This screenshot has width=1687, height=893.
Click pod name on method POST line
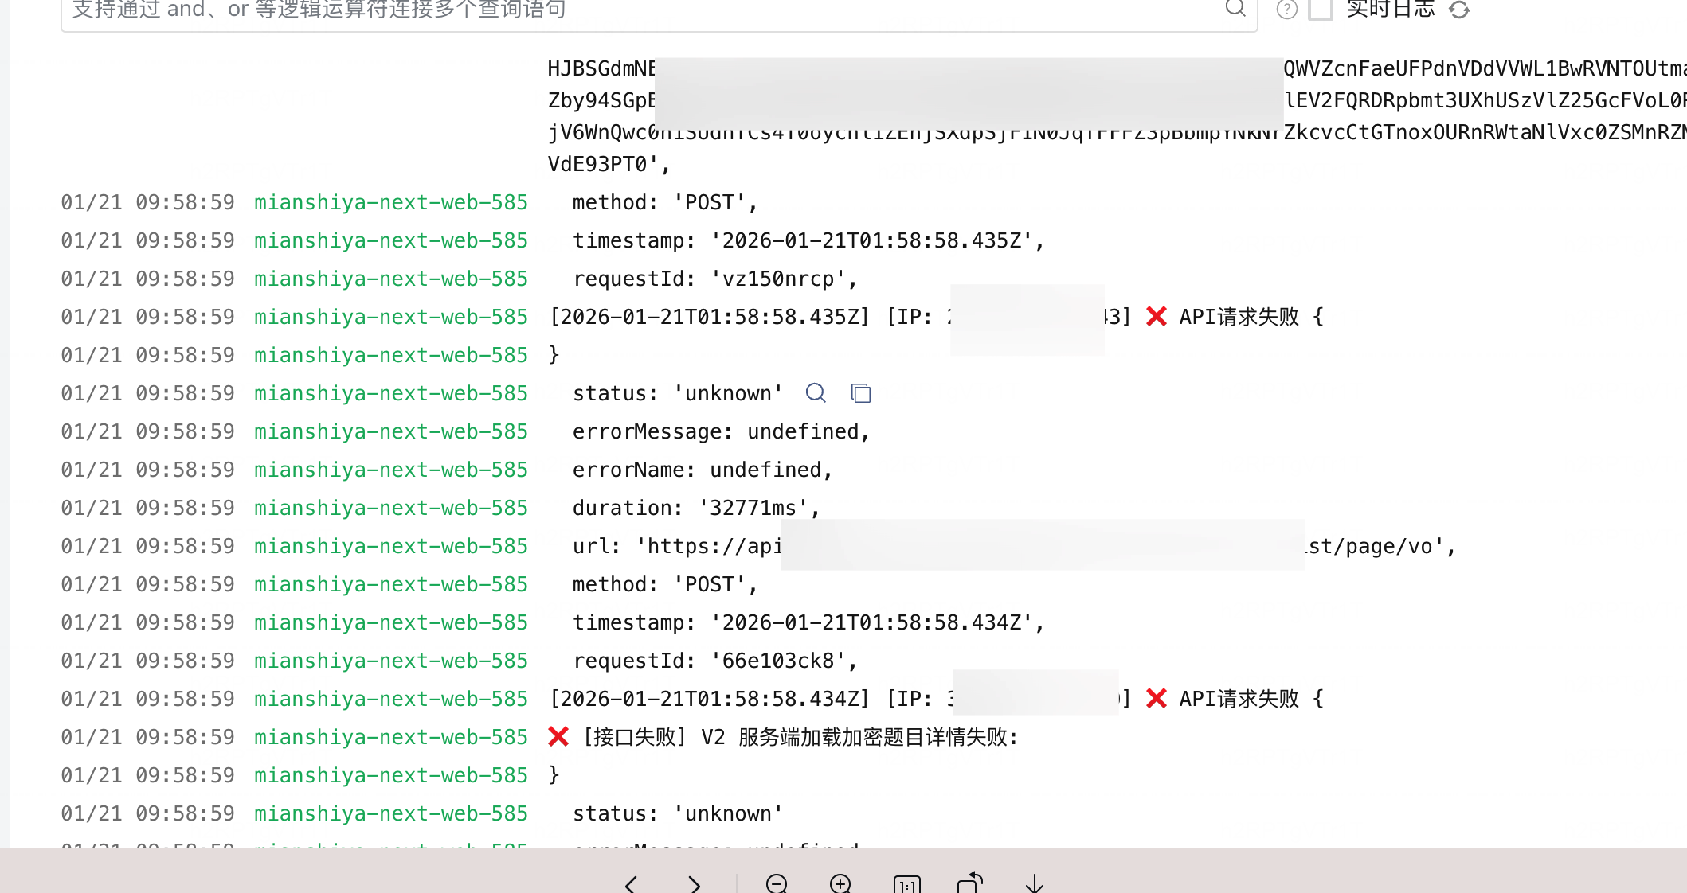(390, 202)
